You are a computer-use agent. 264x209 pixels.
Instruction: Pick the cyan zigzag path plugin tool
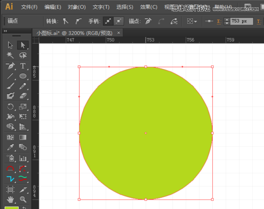click(x=11, y=178)
